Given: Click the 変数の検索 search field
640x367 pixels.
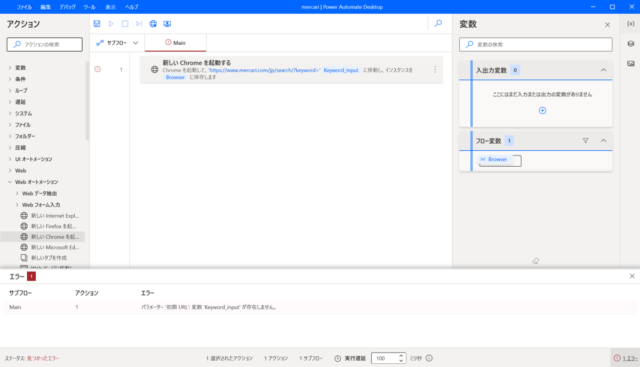Looking at the screenshot, I should coord(535,44).
